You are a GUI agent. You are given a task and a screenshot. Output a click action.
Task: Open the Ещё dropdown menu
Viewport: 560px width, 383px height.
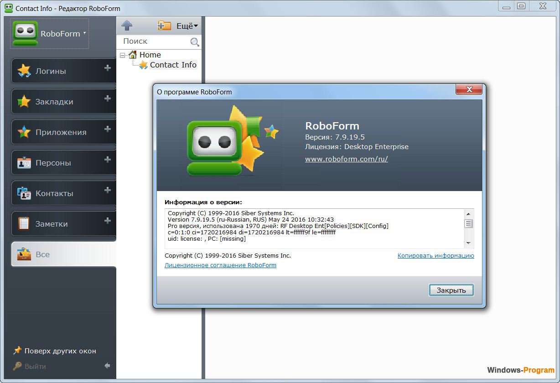tap(187, 26)
